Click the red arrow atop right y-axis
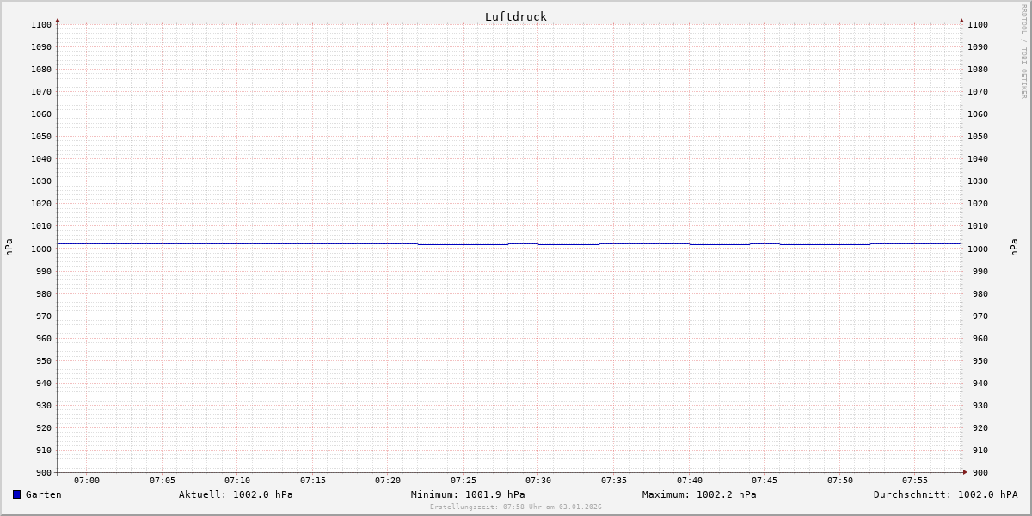The height and width of the screenshot is (516, 1032). (961, 20)
